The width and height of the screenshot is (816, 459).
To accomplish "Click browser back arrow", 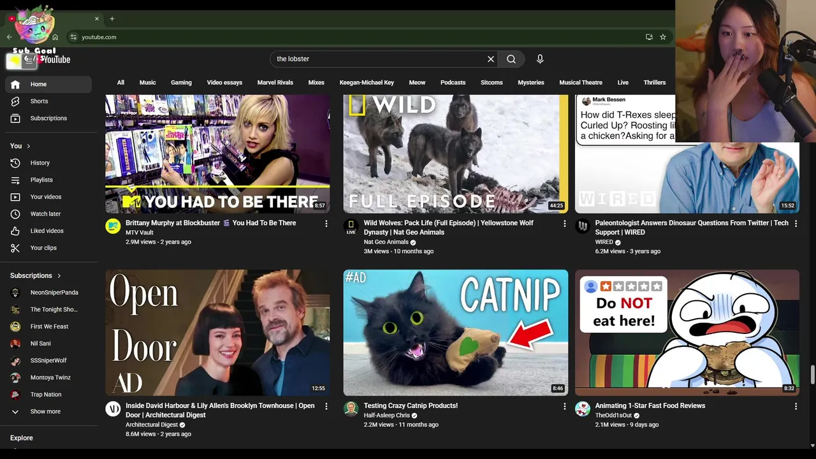I will pos(9,37).
